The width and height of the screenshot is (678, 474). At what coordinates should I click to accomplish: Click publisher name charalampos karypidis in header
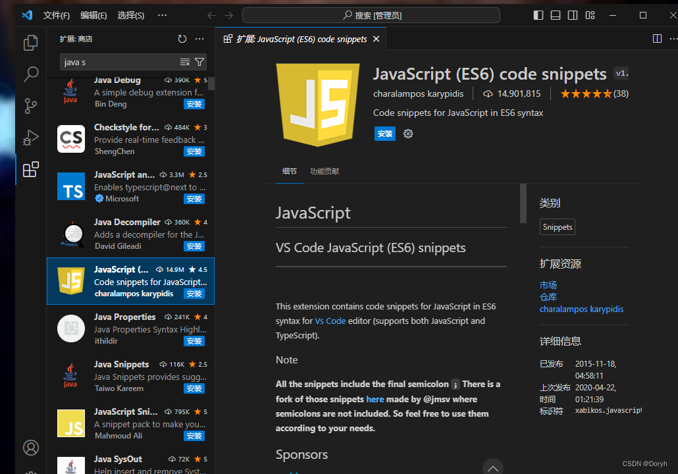(x=418, y=94)
